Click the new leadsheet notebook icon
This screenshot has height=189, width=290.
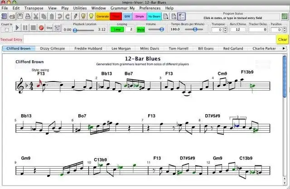point(4,16)
